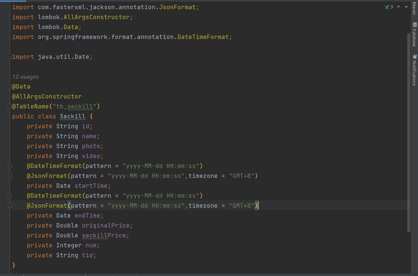
Task: Click the "tb_seckill" string literal
Action: coord(75,106)
